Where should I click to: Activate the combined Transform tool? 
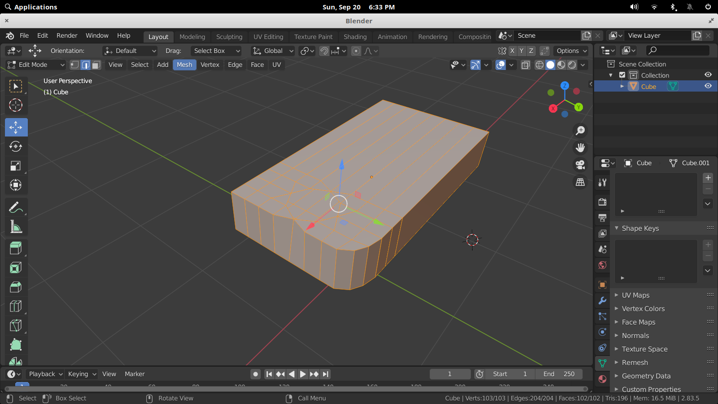16,185
